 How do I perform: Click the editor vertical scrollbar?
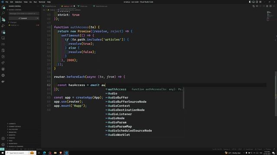point(276,93)
